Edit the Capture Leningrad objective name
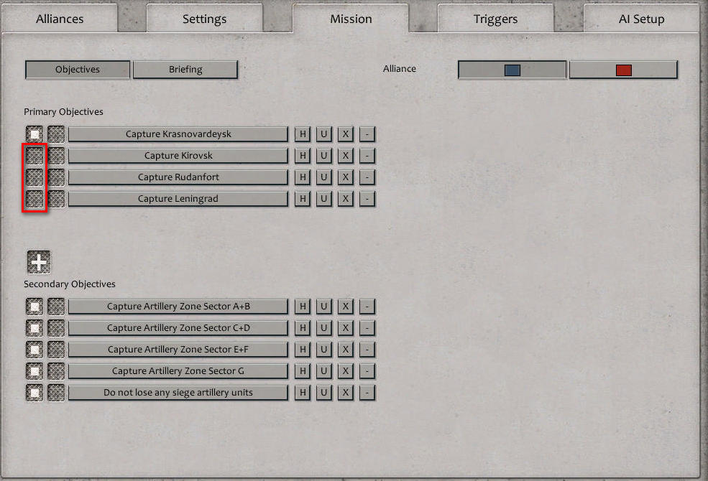The height and width of the screenshot is (481, 708). click(178, 199)
